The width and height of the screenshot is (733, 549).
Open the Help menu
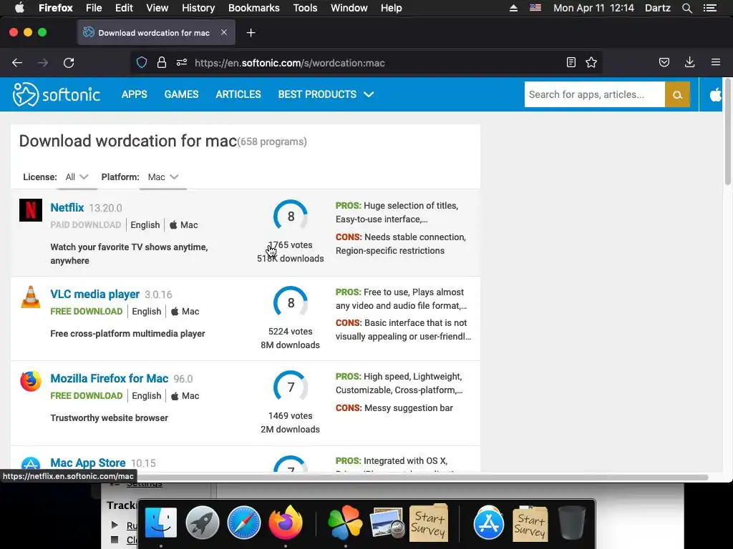392,8
